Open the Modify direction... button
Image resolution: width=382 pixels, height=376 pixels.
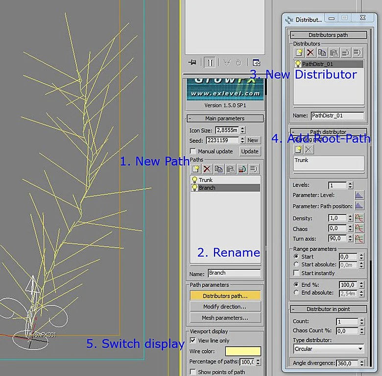(x=225, y=306)
